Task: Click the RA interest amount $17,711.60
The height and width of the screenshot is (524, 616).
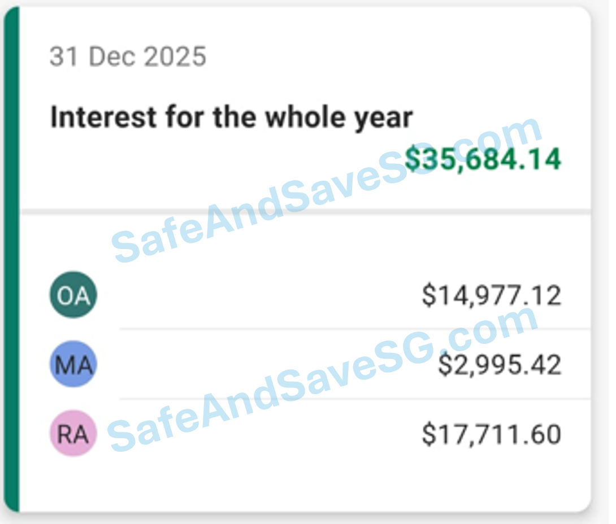Action: click(x=492, y=434)
